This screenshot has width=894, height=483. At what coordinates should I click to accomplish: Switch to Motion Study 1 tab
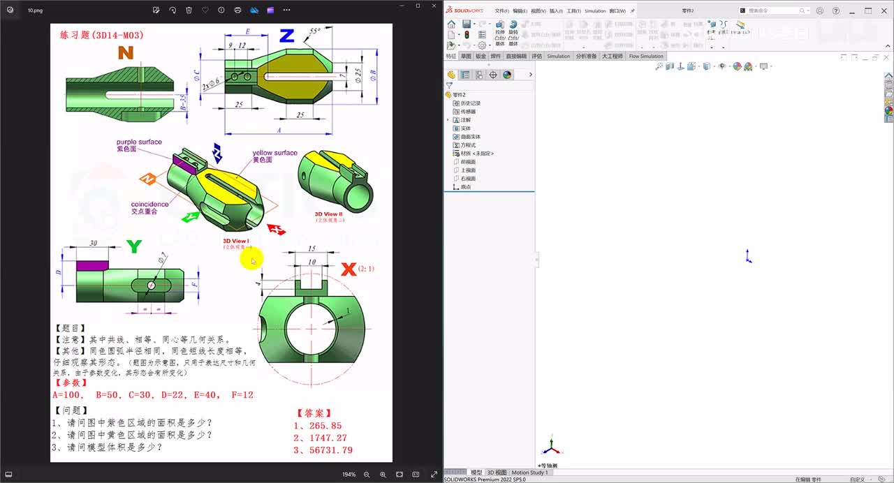click(x=529, y=473)
